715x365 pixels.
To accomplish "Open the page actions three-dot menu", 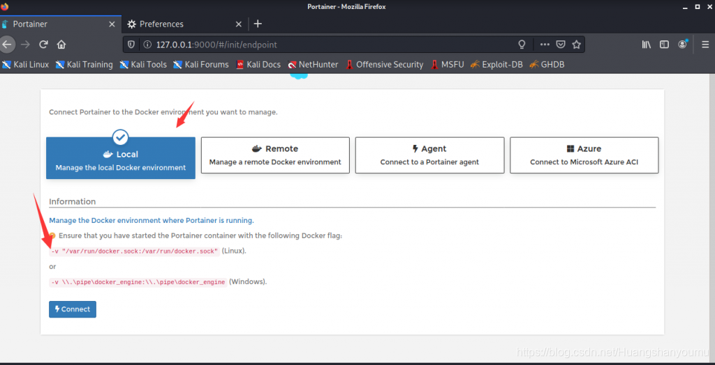I will coord(545,45).
